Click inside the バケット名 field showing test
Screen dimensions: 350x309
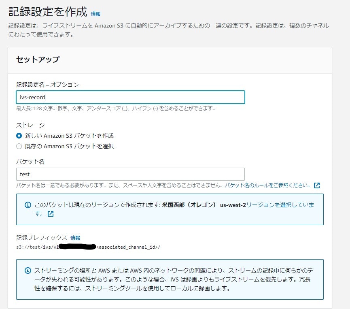tap(121, 173)
